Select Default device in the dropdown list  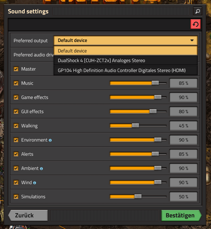pos(126,51)
